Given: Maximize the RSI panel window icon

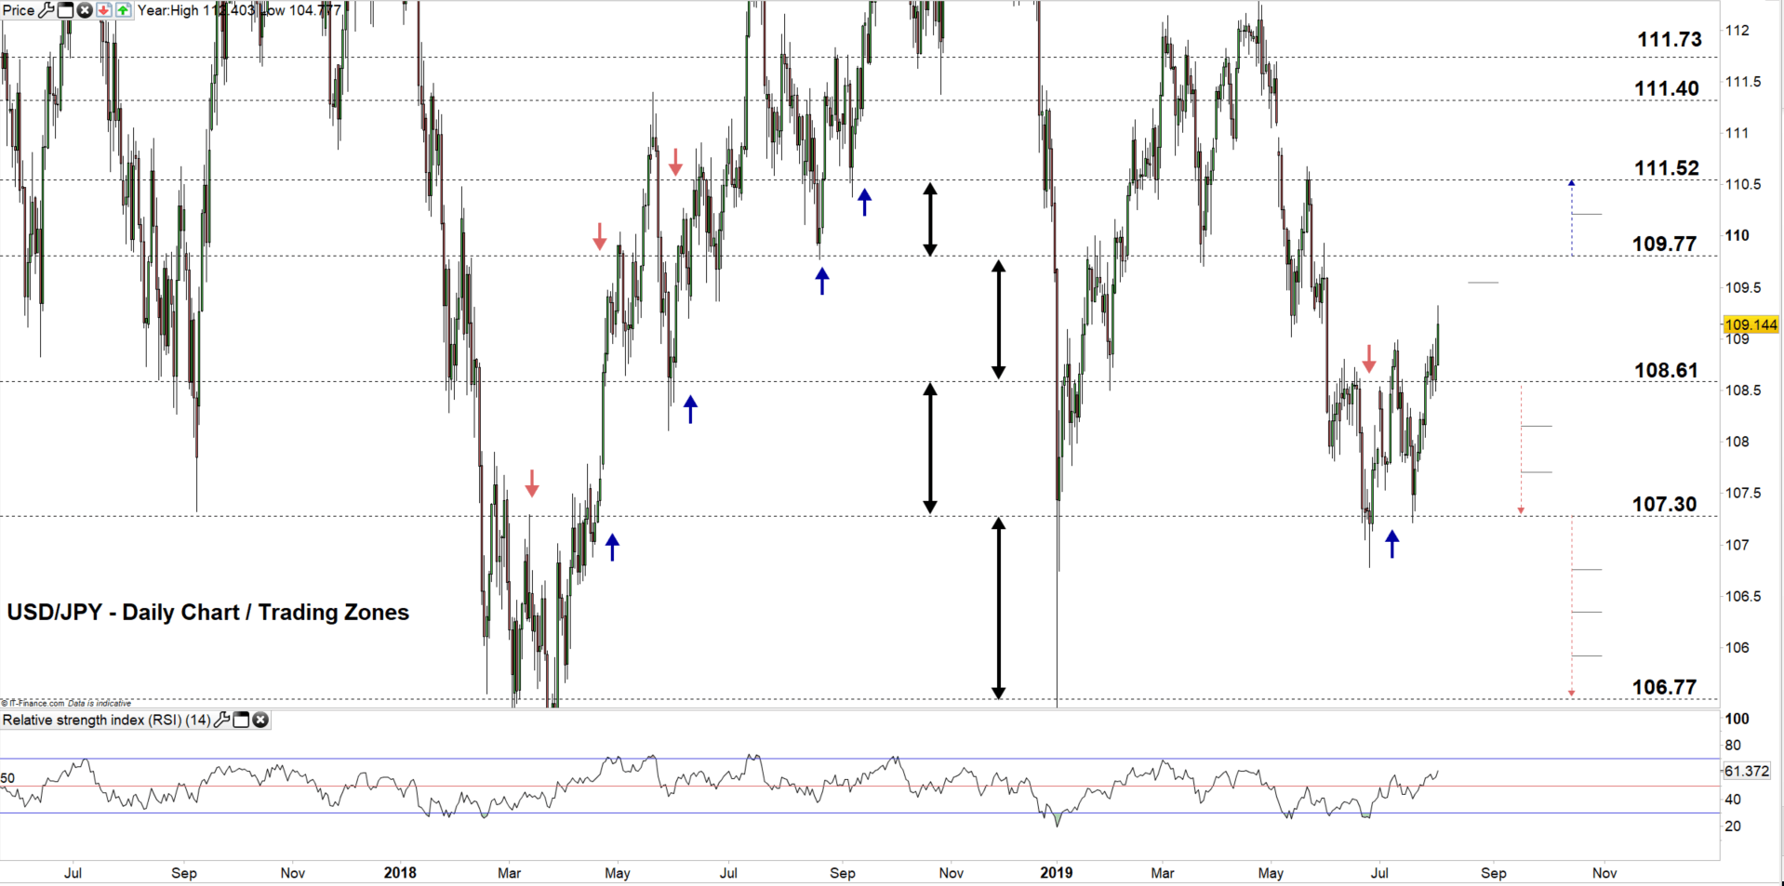Looking at the screenshot, I should (241, 720).
